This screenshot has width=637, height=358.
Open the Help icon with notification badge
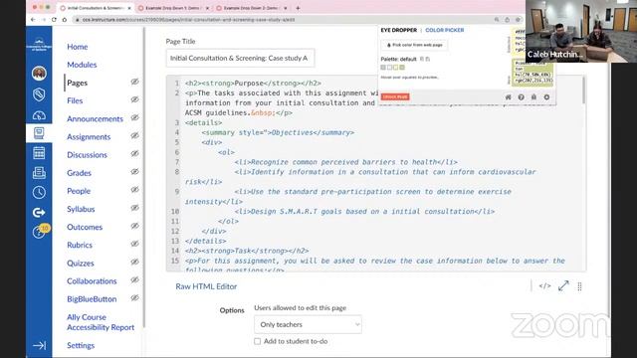pos(40,232)
